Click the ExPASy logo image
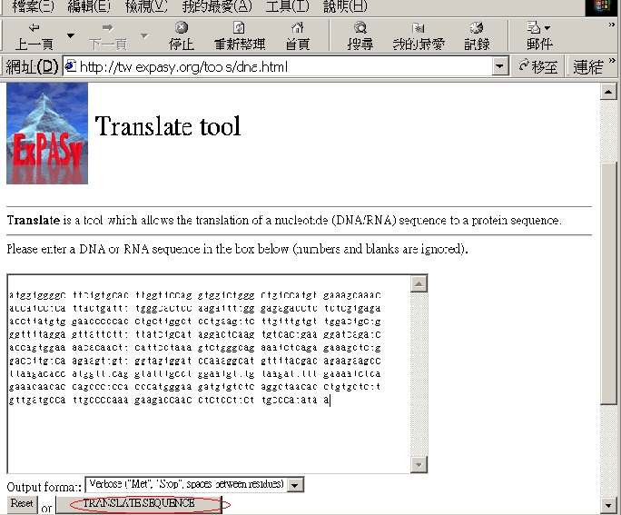Screen dimensions: 621x515 click(47, 133)
